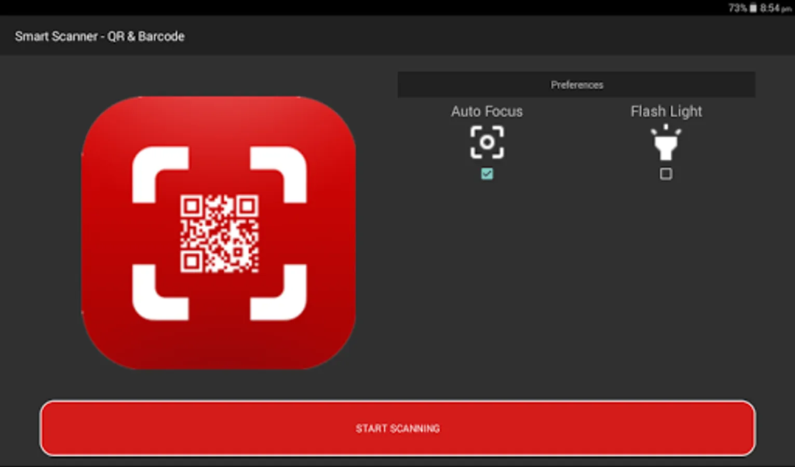Click the 8:54 pm clock
The height and width of the screenshot is (467, 795).
(776, 8)
